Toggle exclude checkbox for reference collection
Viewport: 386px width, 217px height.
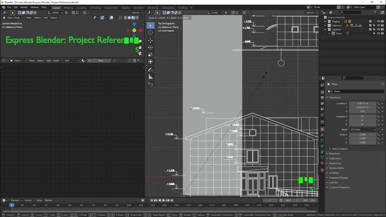[x=370, y=25]
